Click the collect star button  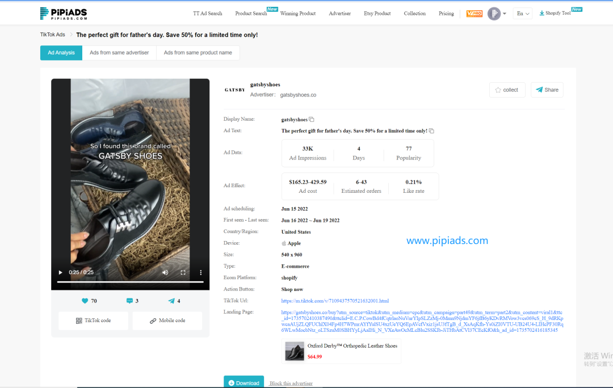[x=507, y=90]
